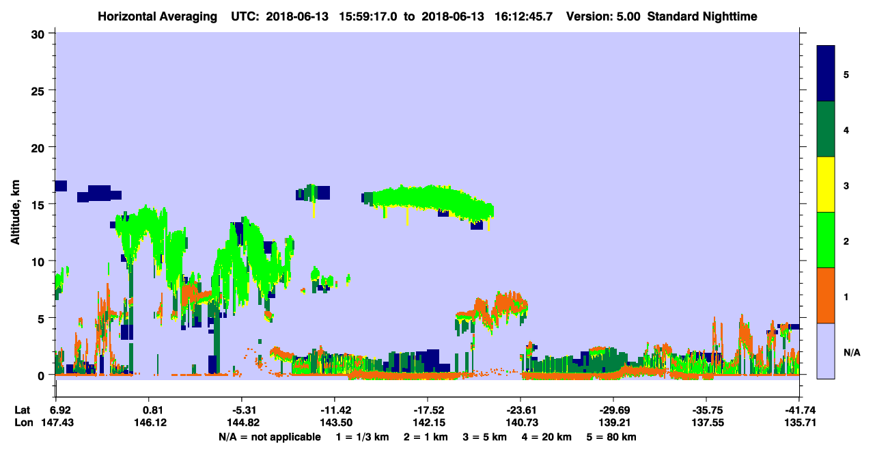Click the colorbar label '2'
This screenshot has height=456, width=888.
pos(846,241)
